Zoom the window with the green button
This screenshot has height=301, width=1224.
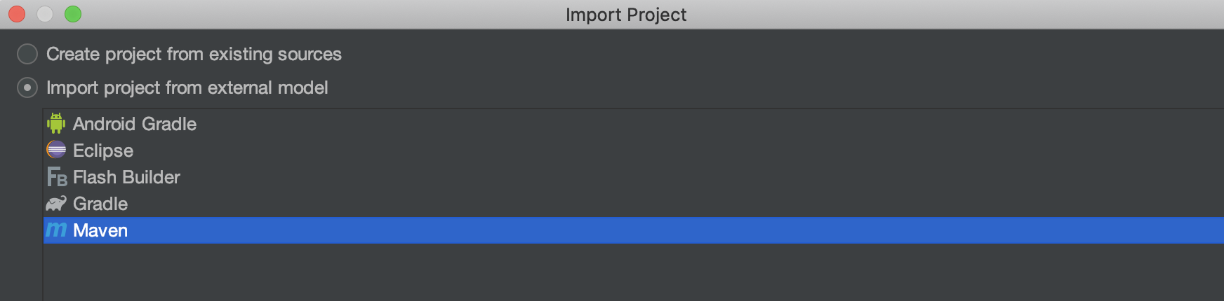[x=73, y=14]
